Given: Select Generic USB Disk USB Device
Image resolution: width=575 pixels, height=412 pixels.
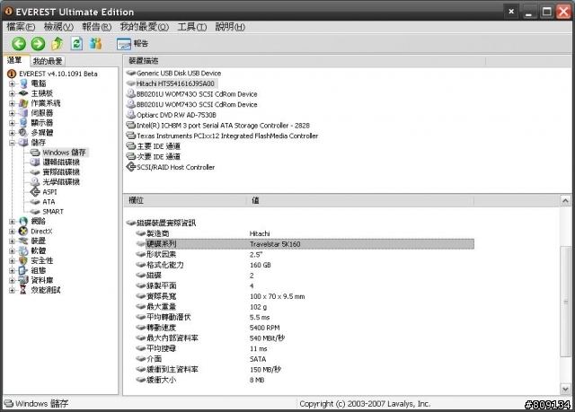Looking at the screenshot, I should [x=179, y=74].
